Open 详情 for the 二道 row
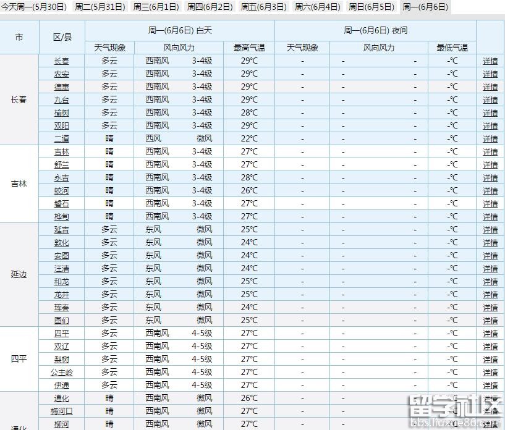The height and width of the screenshot is (430, 505). (490, 139)
